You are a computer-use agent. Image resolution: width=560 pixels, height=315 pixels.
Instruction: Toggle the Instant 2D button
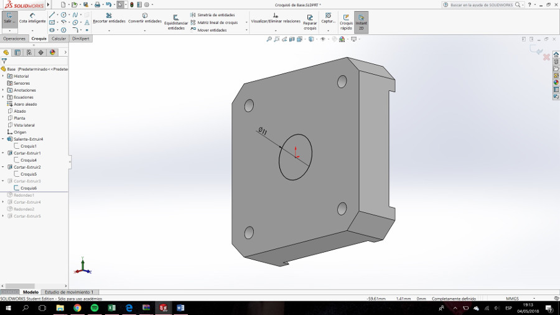coord(361,22)
